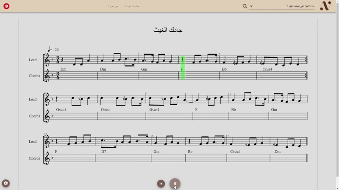The height and width of the screenshot is (190, 339).
Task: Click the magnifier search icon
Action: [245, 6]
